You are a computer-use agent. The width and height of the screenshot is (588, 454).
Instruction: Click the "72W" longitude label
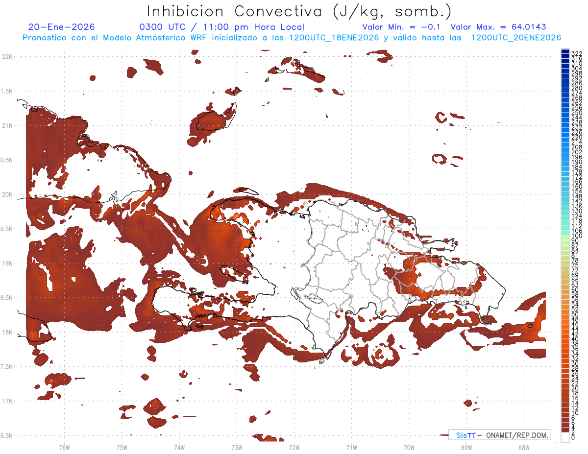(x=294, y=447)
